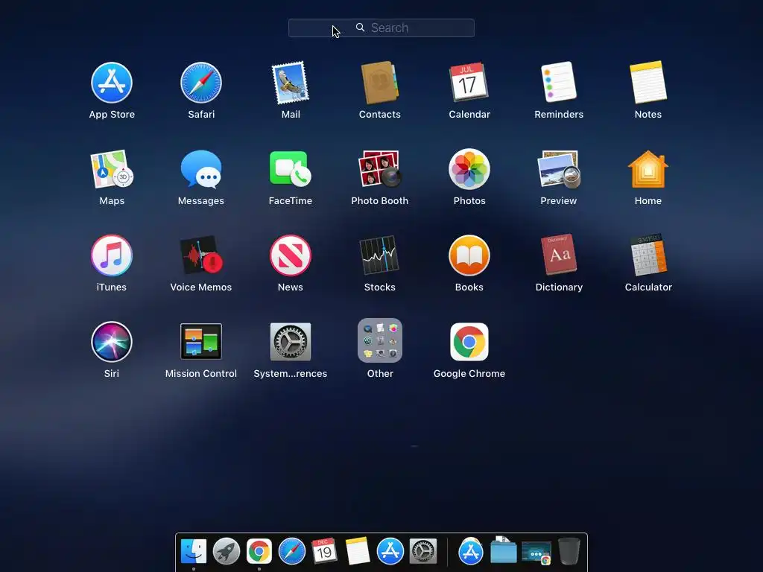Launch Safari from the Launchpad grid
763x572 pixels.
[x=201, y=83]
